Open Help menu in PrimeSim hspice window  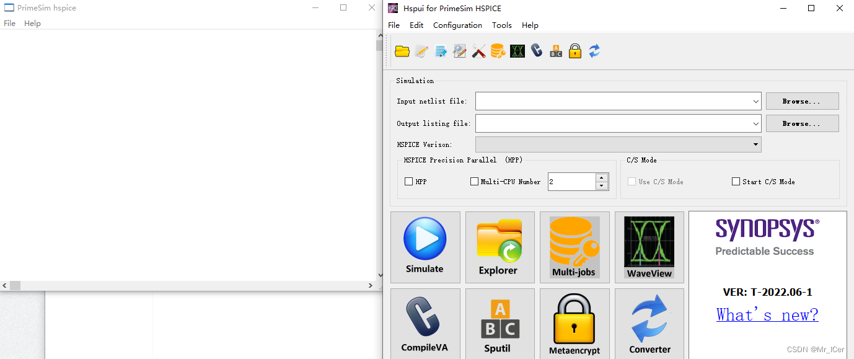coord(32,24)
